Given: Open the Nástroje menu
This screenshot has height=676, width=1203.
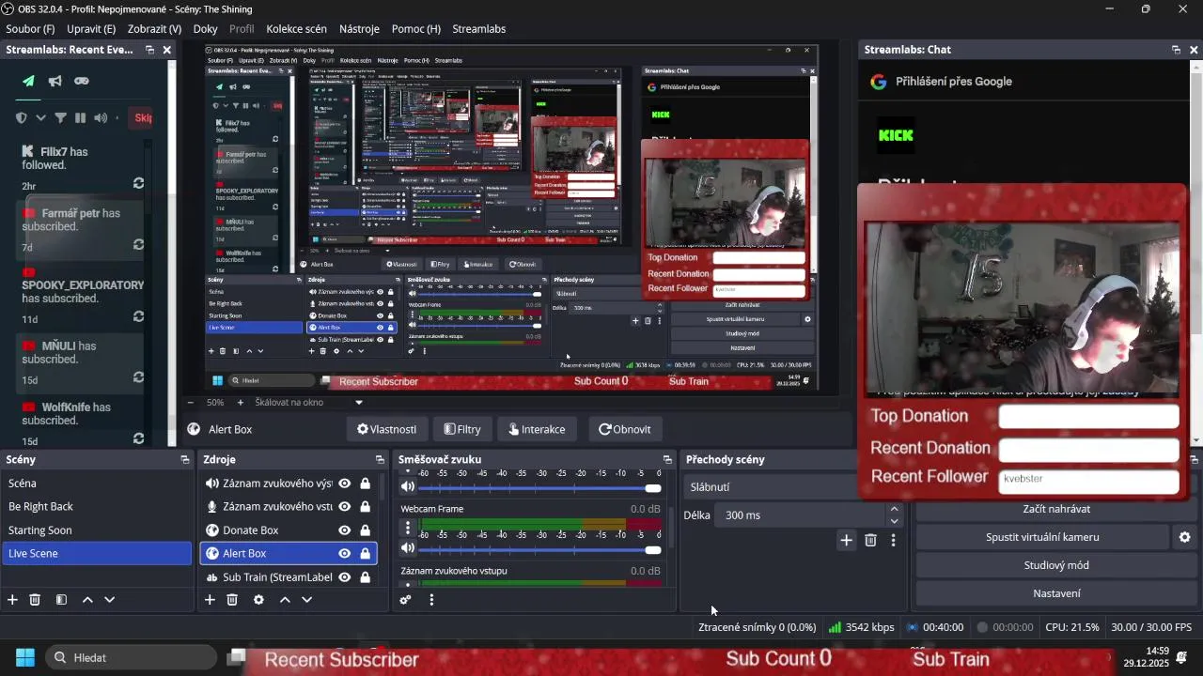Looking at the screenshot, I should pos(359,29).
